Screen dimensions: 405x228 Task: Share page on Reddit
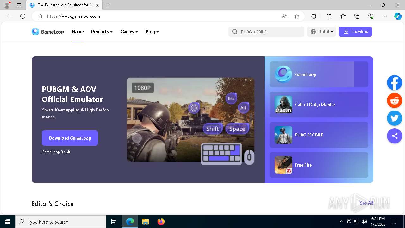tap(395, 101)
